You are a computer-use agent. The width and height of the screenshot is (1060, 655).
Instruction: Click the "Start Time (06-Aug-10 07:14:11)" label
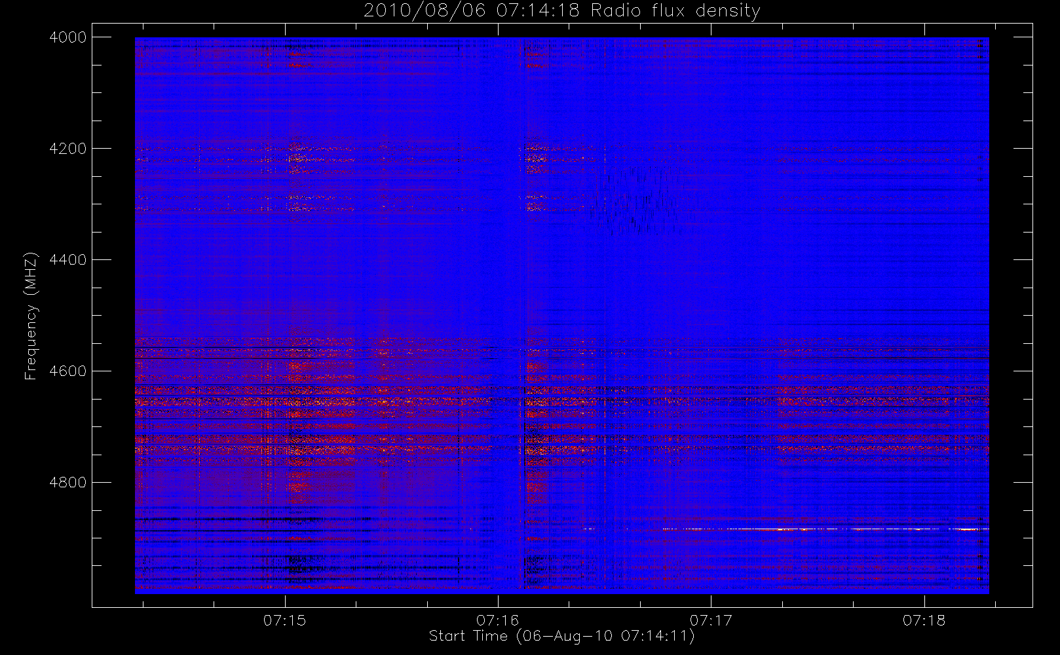pos(561,636)
